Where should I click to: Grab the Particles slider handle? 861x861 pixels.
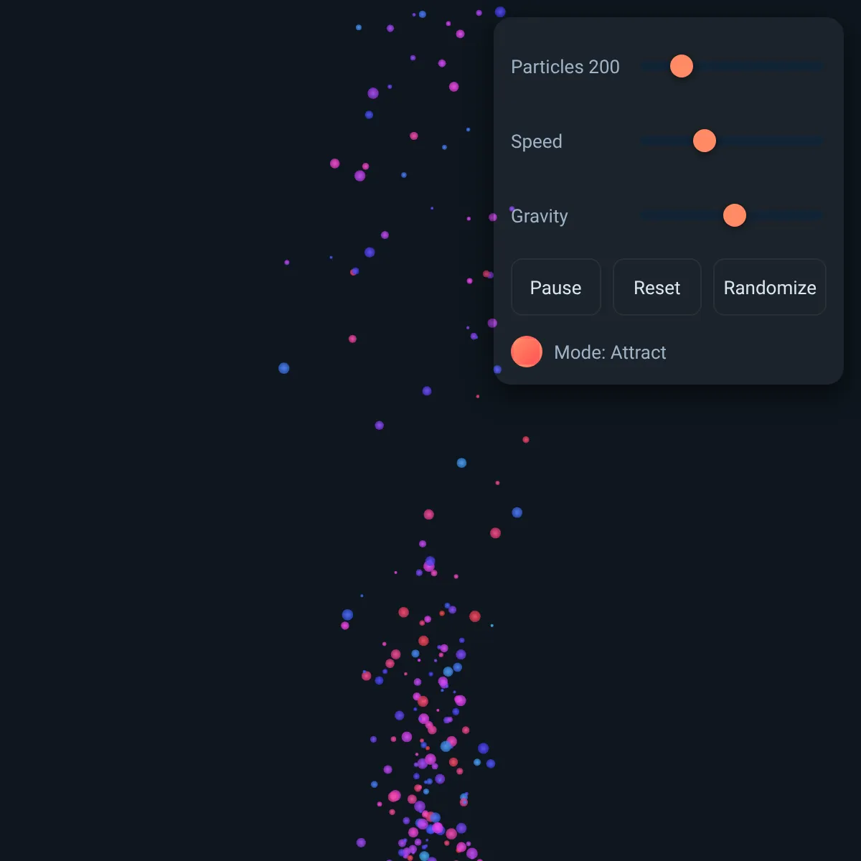[x=682, y=66]
